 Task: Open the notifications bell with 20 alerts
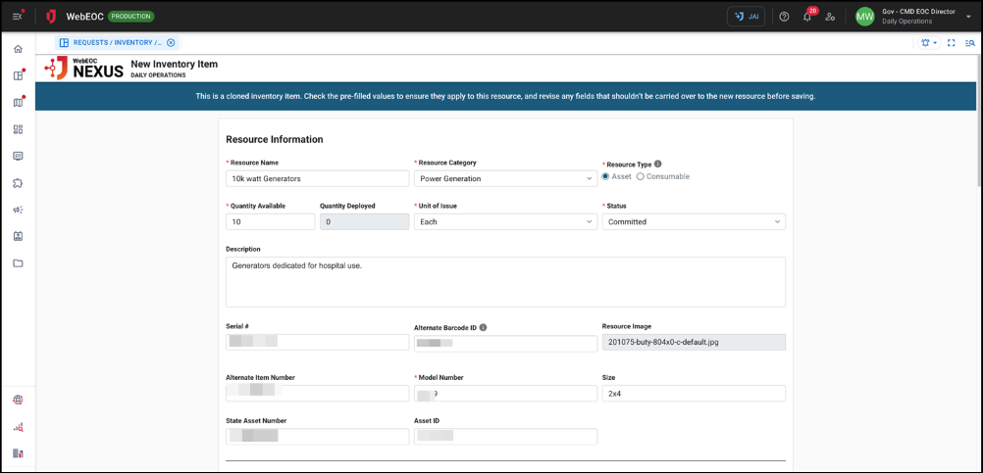(x=807, y=17)
